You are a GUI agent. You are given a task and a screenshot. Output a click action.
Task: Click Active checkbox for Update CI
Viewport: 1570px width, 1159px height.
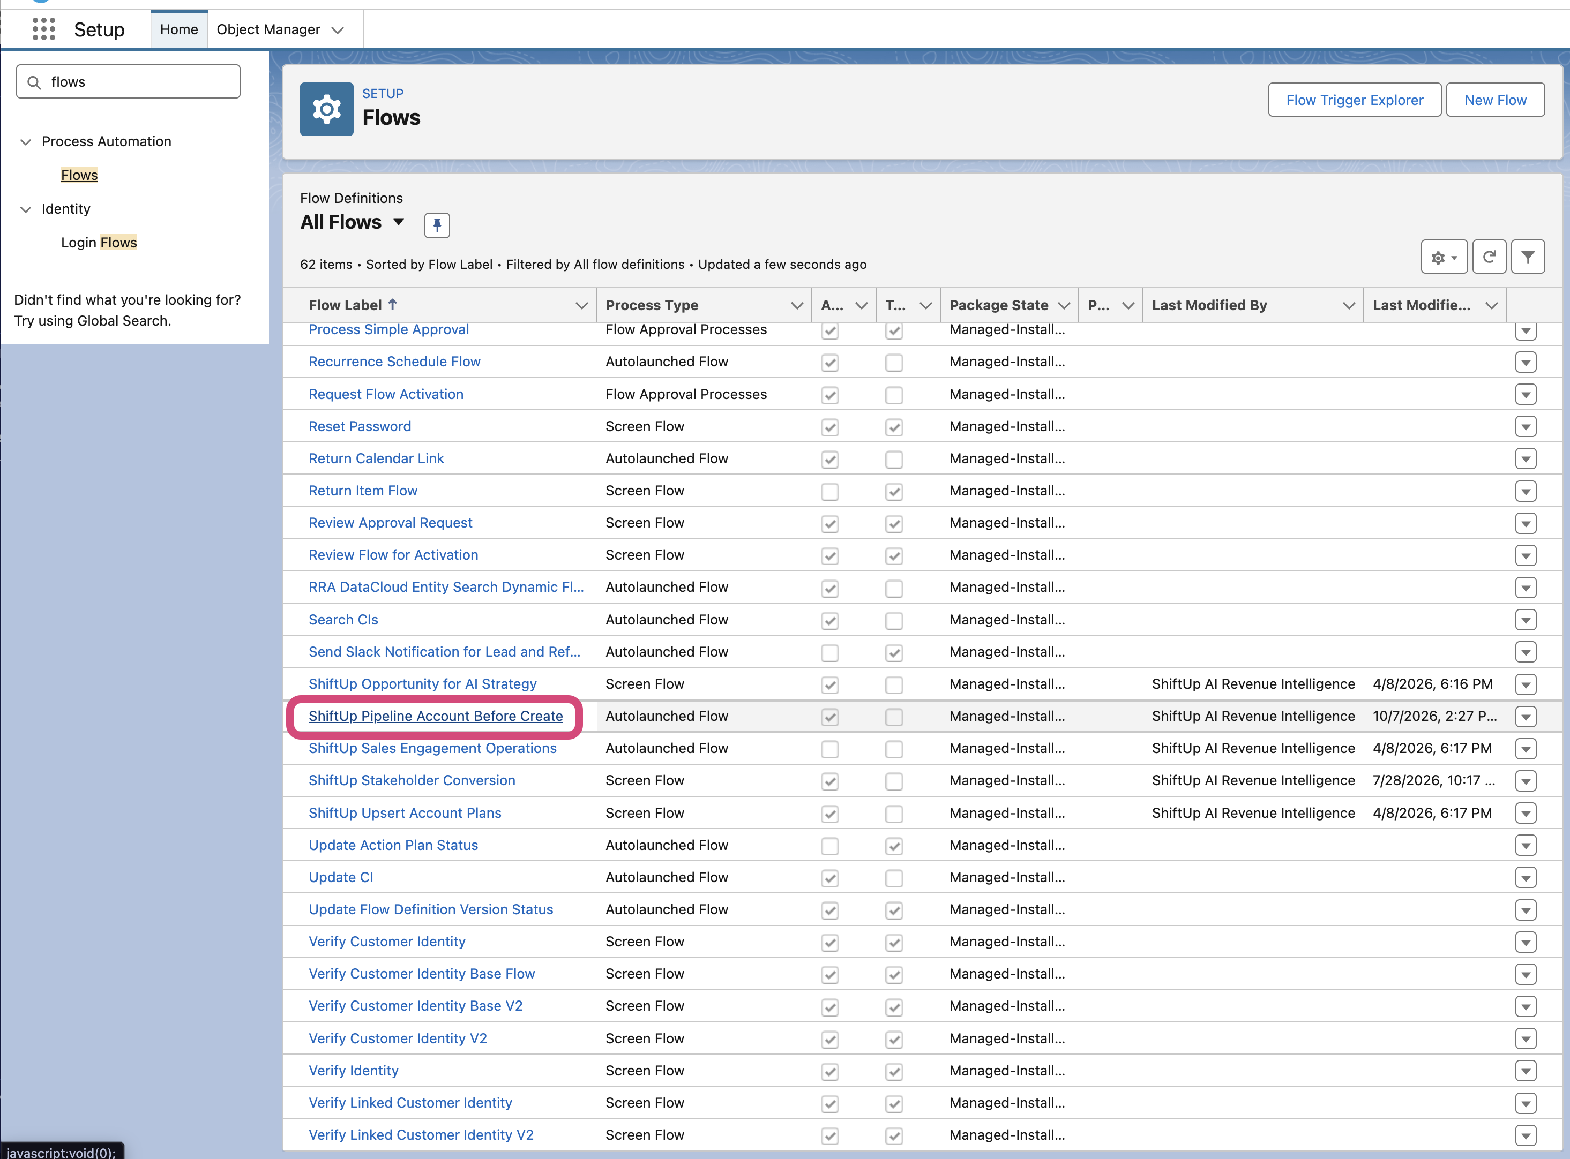point(829,878)
